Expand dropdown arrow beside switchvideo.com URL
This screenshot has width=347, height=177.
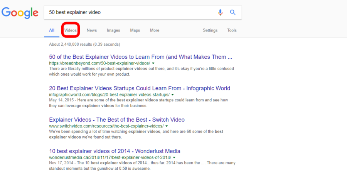pyautogui.click(x=167, y=126)
